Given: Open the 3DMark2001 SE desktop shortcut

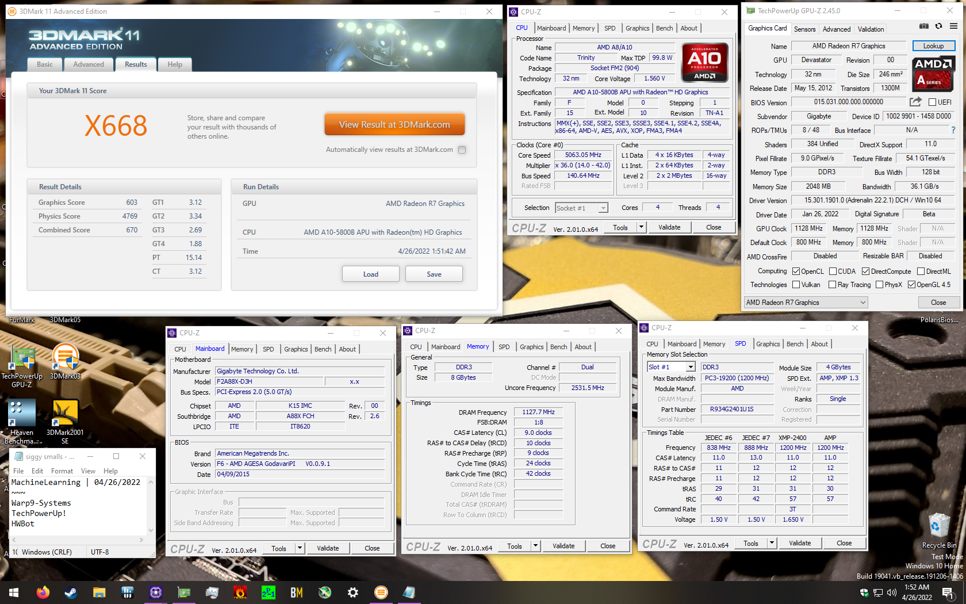Looking at the screenshot, I should (x=65, y=422).
